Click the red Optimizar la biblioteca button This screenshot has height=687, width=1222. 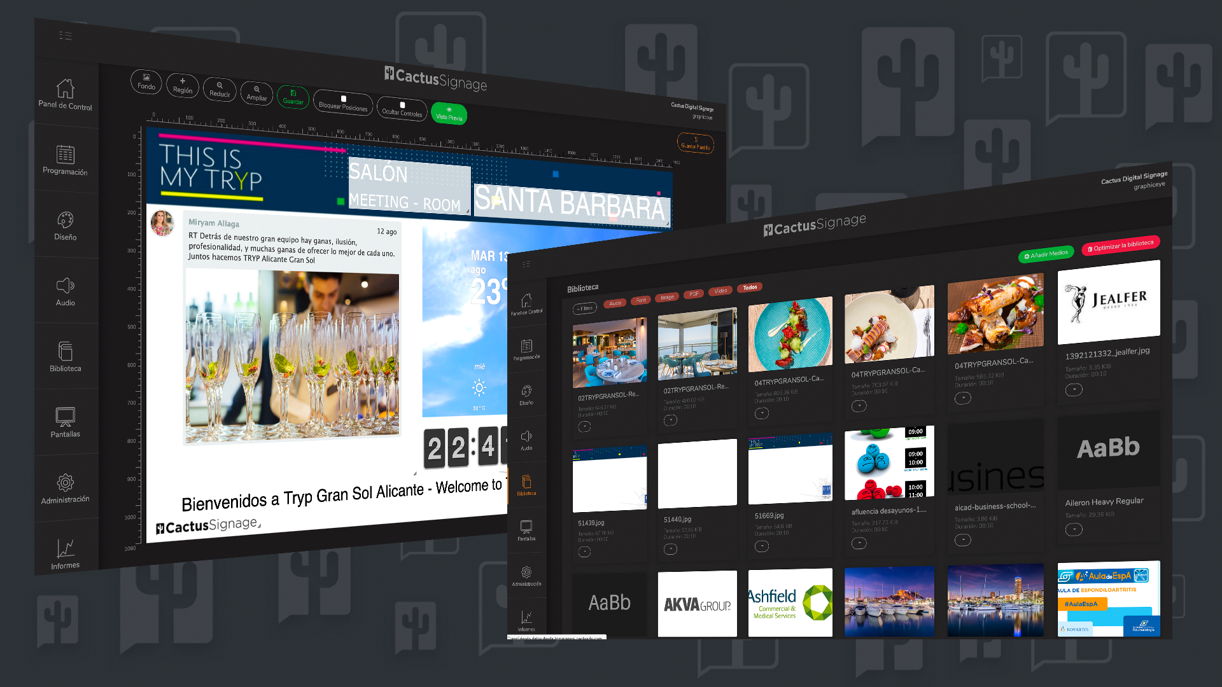[x=1121, y=245]
